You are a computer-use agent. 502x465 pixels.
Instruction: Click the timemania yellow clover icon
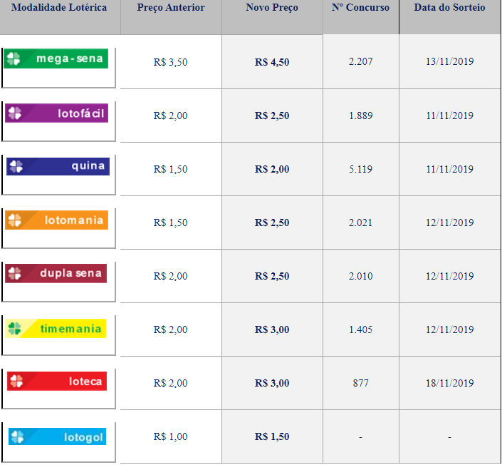[16, 328]
